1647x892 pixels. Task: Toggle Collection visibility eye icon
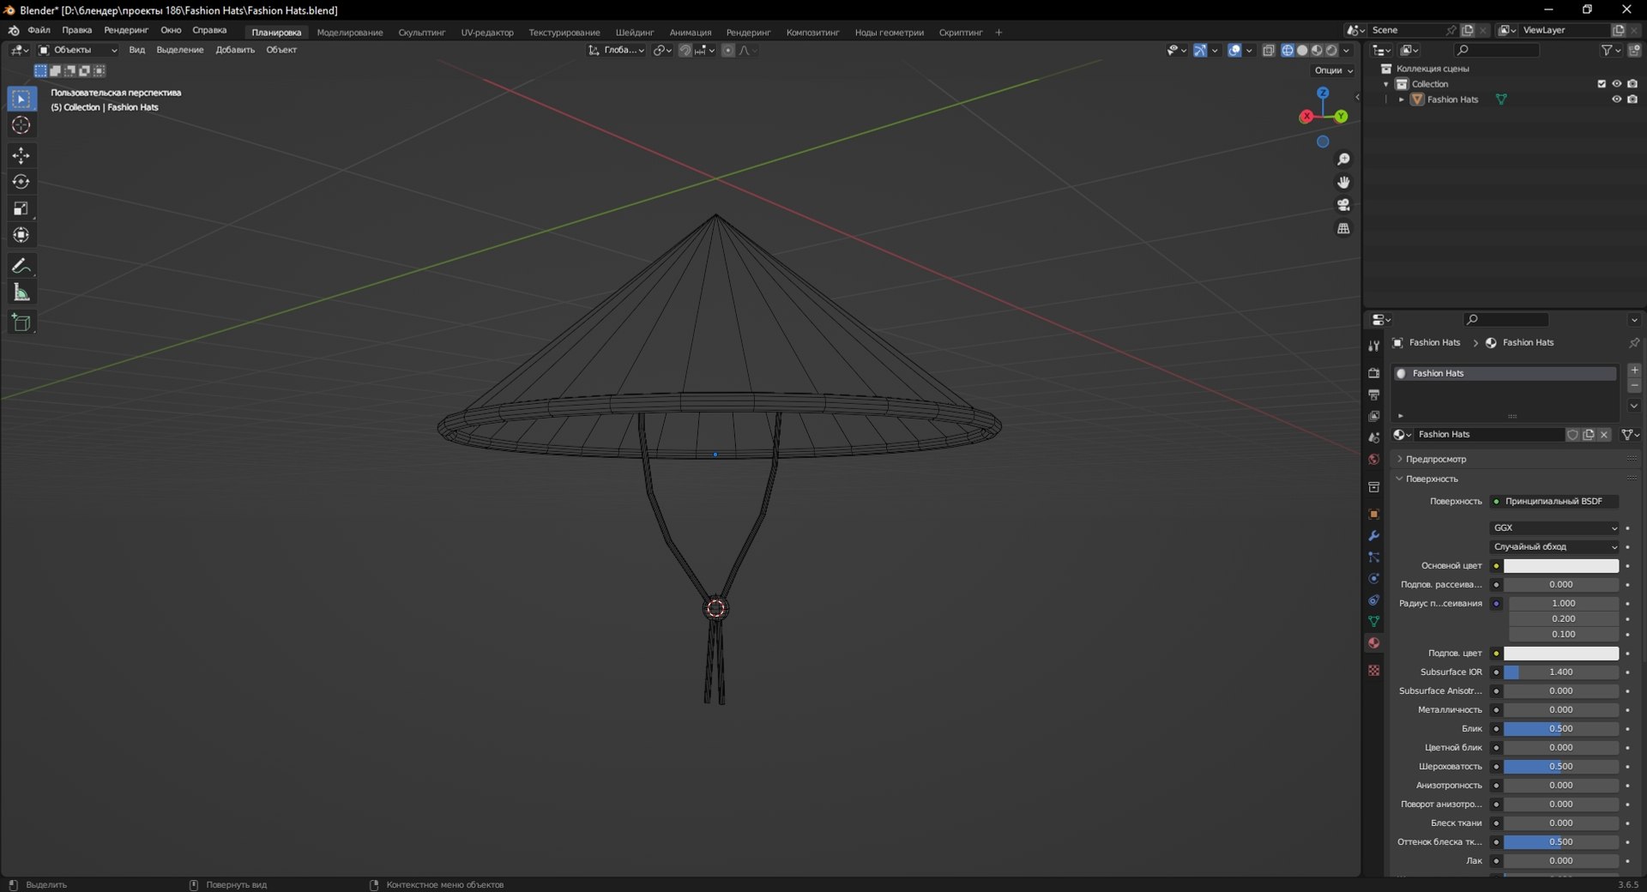[x=1616, y=84]
